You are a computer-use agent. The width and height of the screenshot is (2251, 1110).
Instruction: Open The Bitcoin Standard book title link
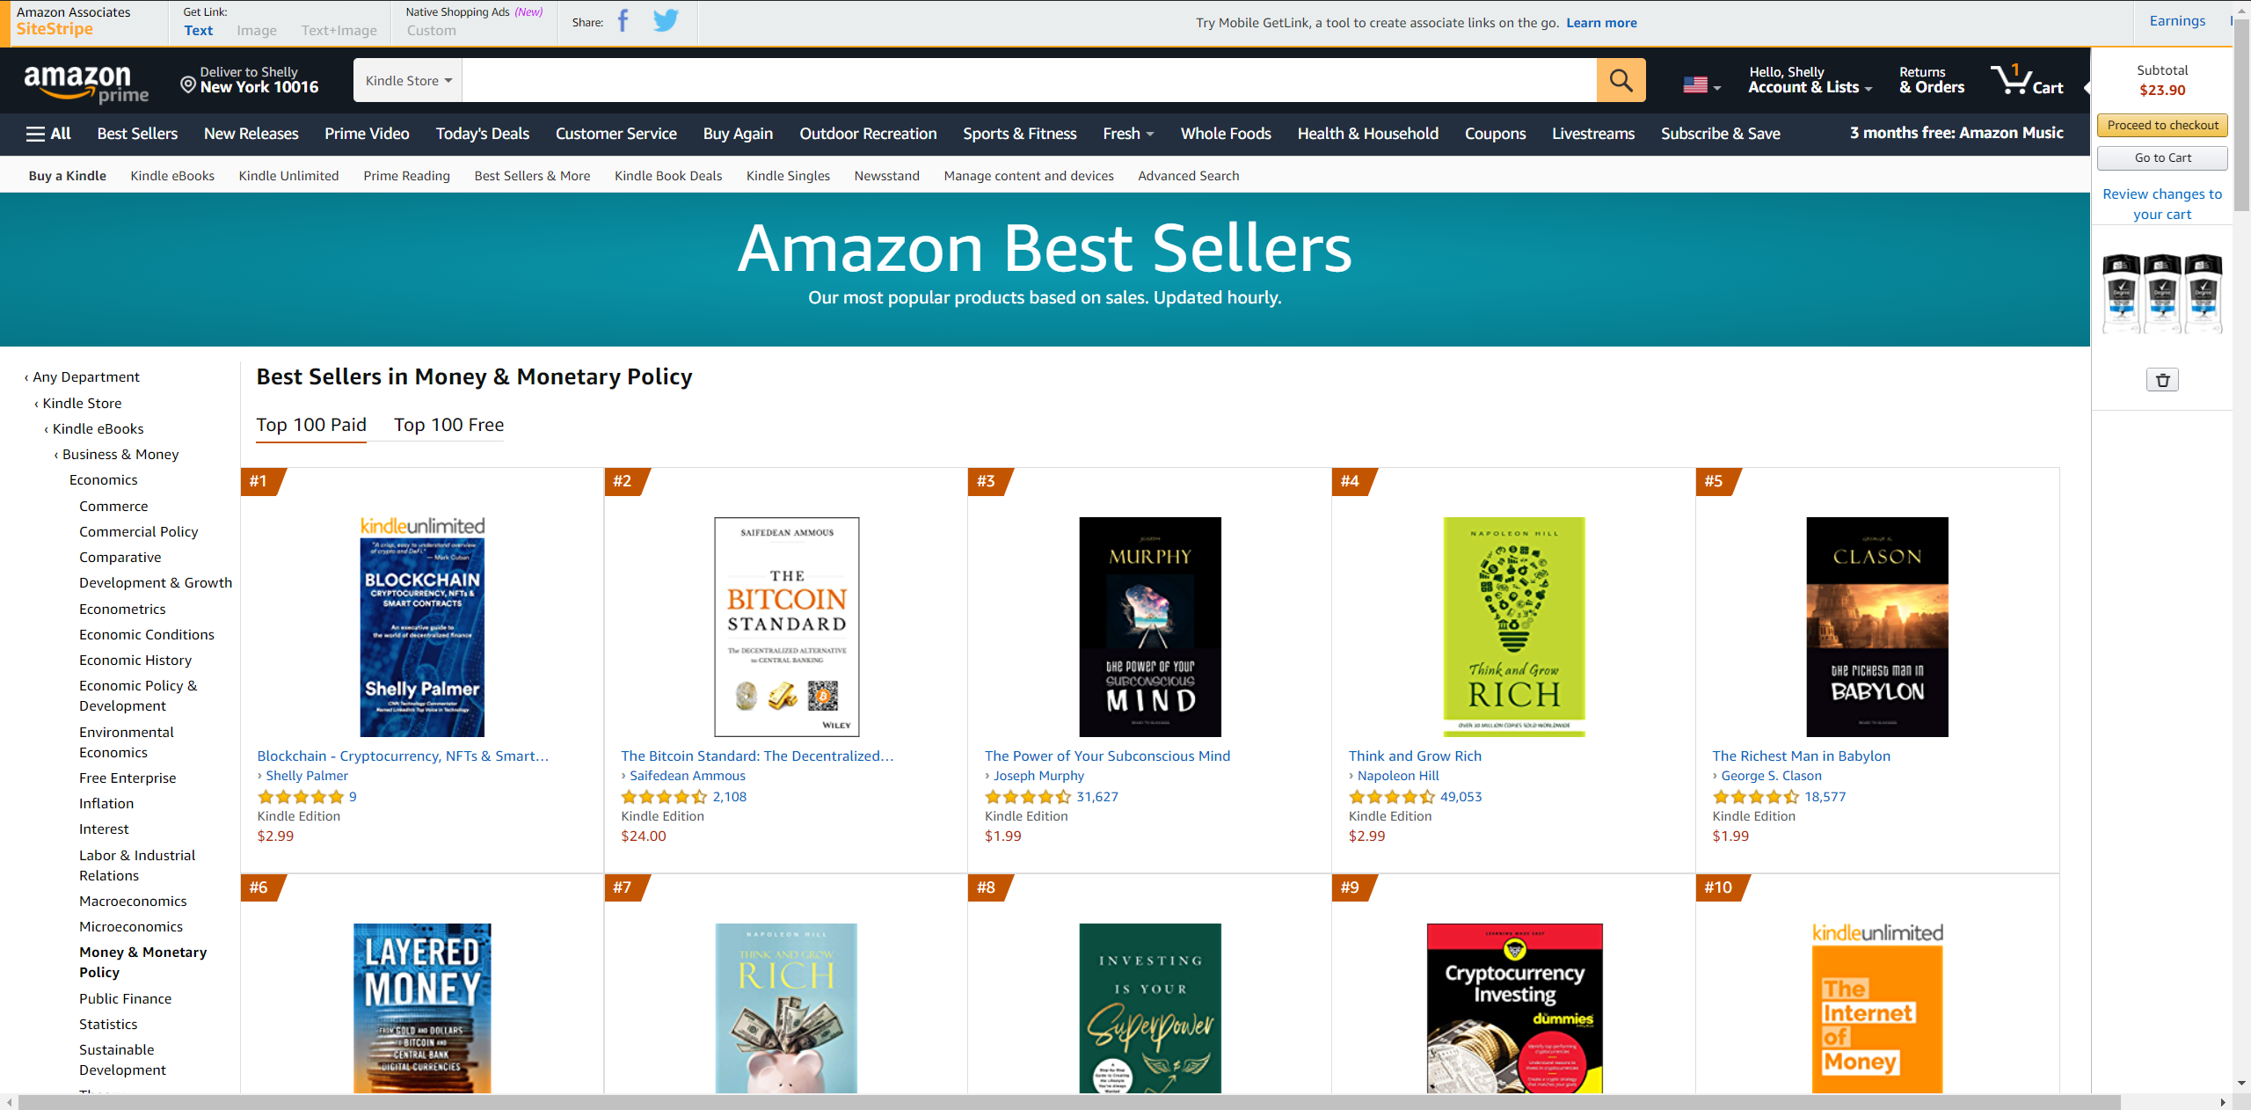point(757,756)
